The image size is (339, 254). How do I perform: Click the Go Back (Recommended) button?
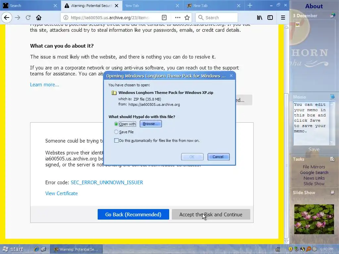click(x=133, y=214)
